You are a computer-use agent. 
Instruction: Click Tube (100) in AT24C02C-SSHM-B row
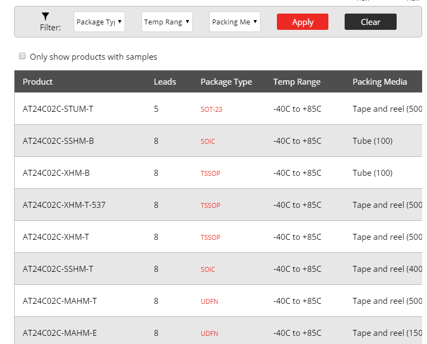pyautogui.click(x=372, y=141)
